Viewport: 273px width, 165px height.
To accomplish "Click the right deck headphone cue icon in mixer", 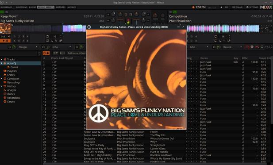I will pos(131,15).
